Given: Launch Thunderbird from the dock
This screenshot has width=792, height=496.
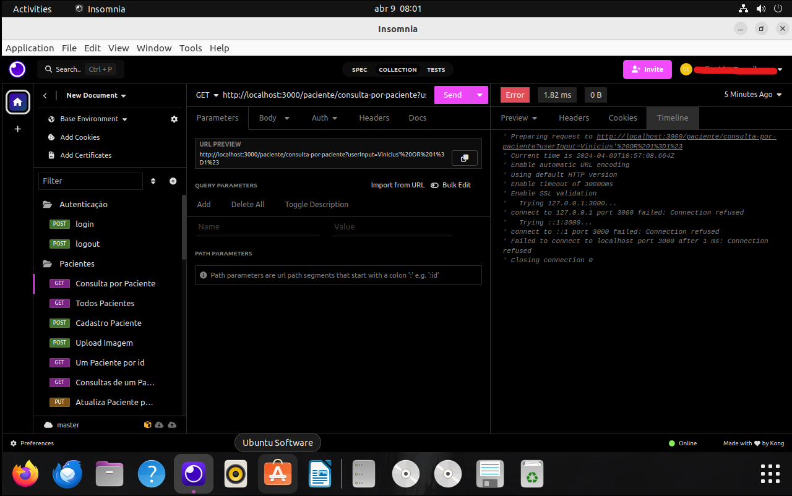Looking at the screenshot, I should pyautogui.click(x=67, y=474).
